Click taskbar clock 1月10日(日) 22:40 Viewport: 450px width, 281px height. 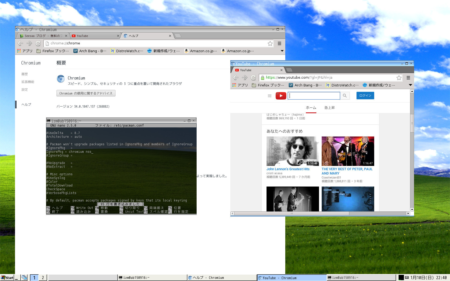[429, 278]
